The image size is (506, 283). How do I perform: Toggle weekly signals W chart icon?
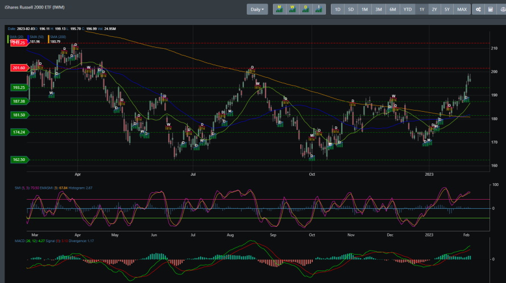pyautogui.click(x=292, y=9)
